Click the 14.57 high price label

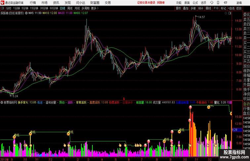pyautogui.click(x=201, y=17)
